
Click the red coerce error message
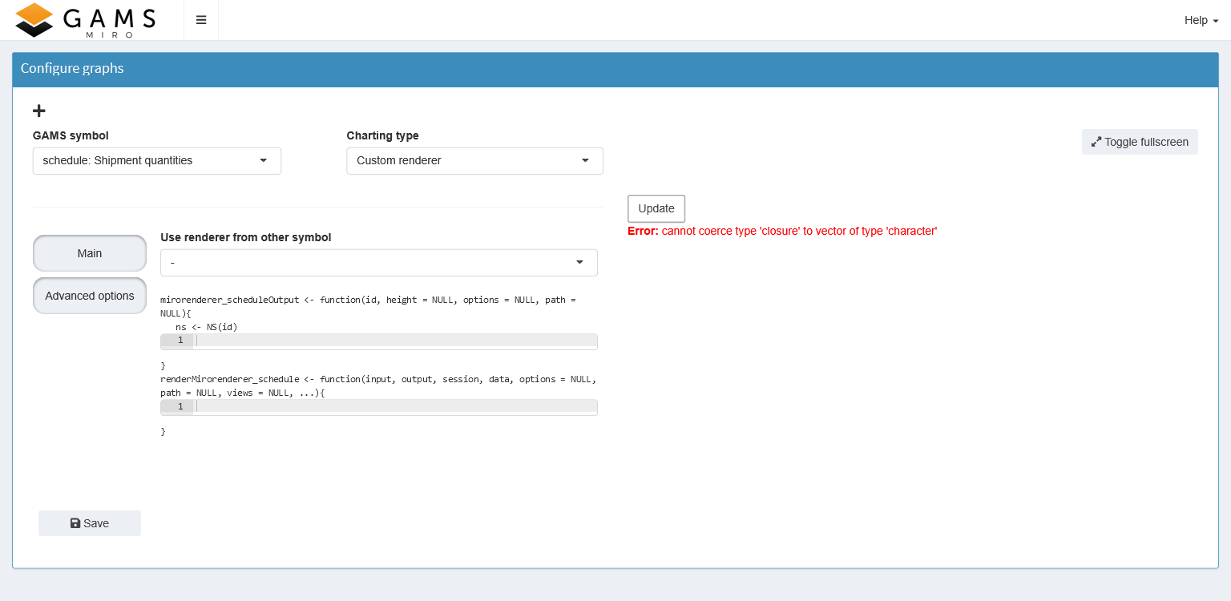[x=782, y=231]
